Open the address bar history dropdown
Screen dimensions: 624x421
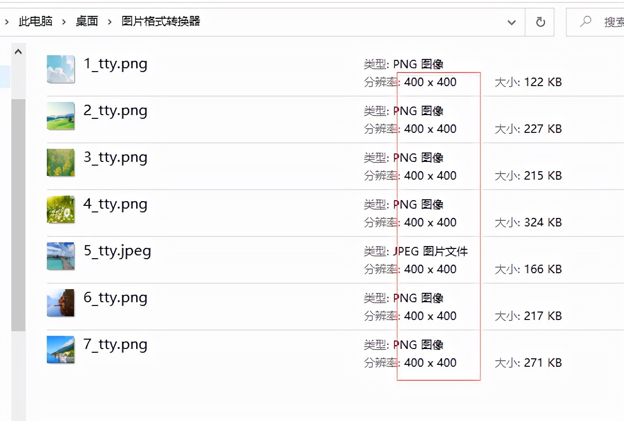[x=512, y=22]
